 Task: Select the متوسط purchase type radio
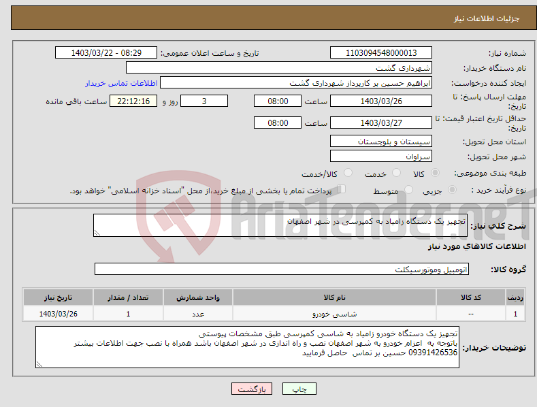(x=408, y=189)
